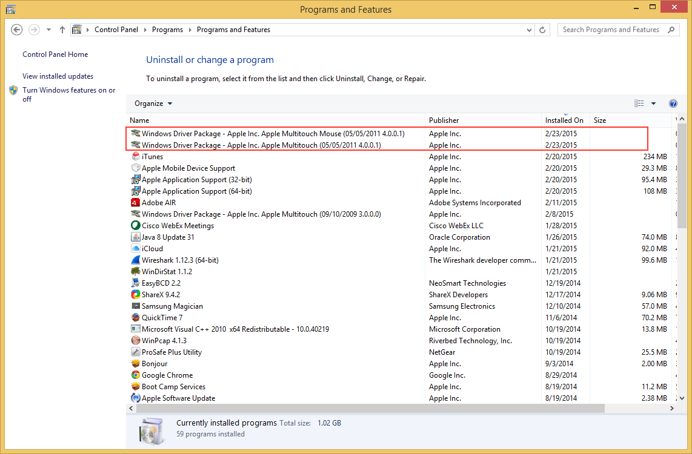Select the Apple Software Update icon
The image size is (692, 454).
click(x=136, y=398)
